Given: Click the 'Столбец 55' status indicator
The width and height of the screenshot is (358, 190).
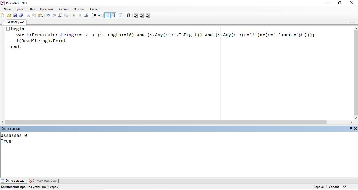Looking at the screenshot, I should 338,187.
